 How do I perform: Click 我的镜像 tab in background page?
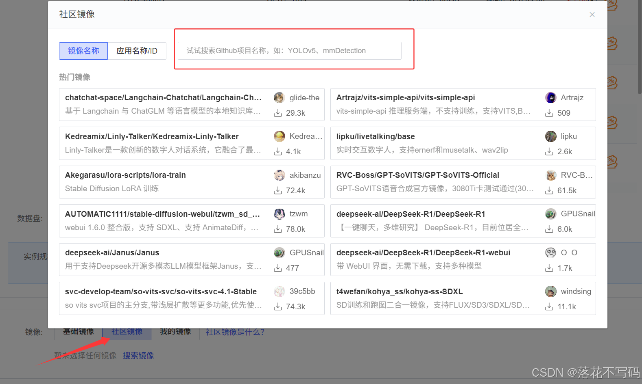coord(175,332)
